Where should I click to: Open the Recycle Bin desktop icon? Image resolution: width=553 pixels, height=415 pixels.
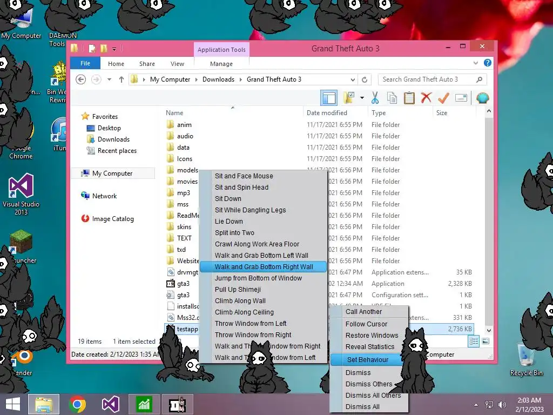(526, 359)
